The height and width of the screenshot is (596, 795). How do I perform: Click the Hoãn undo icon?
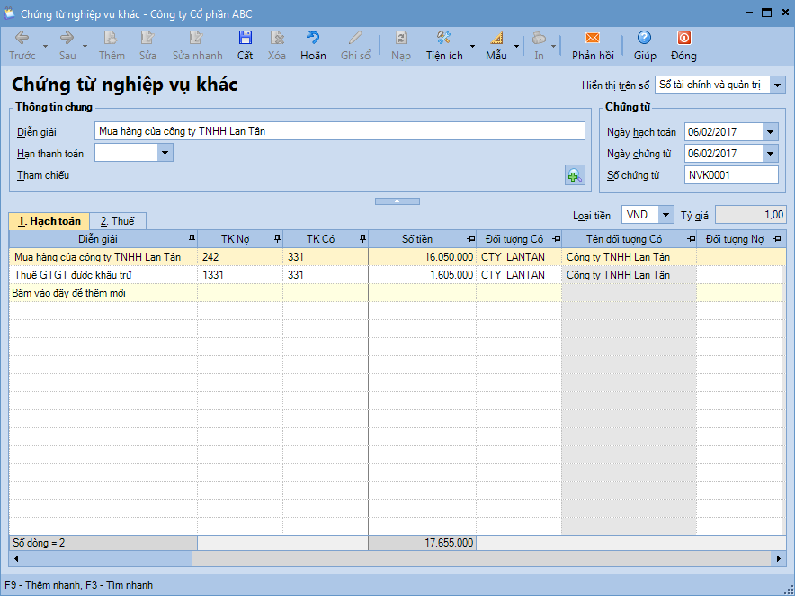coord(313,39)
